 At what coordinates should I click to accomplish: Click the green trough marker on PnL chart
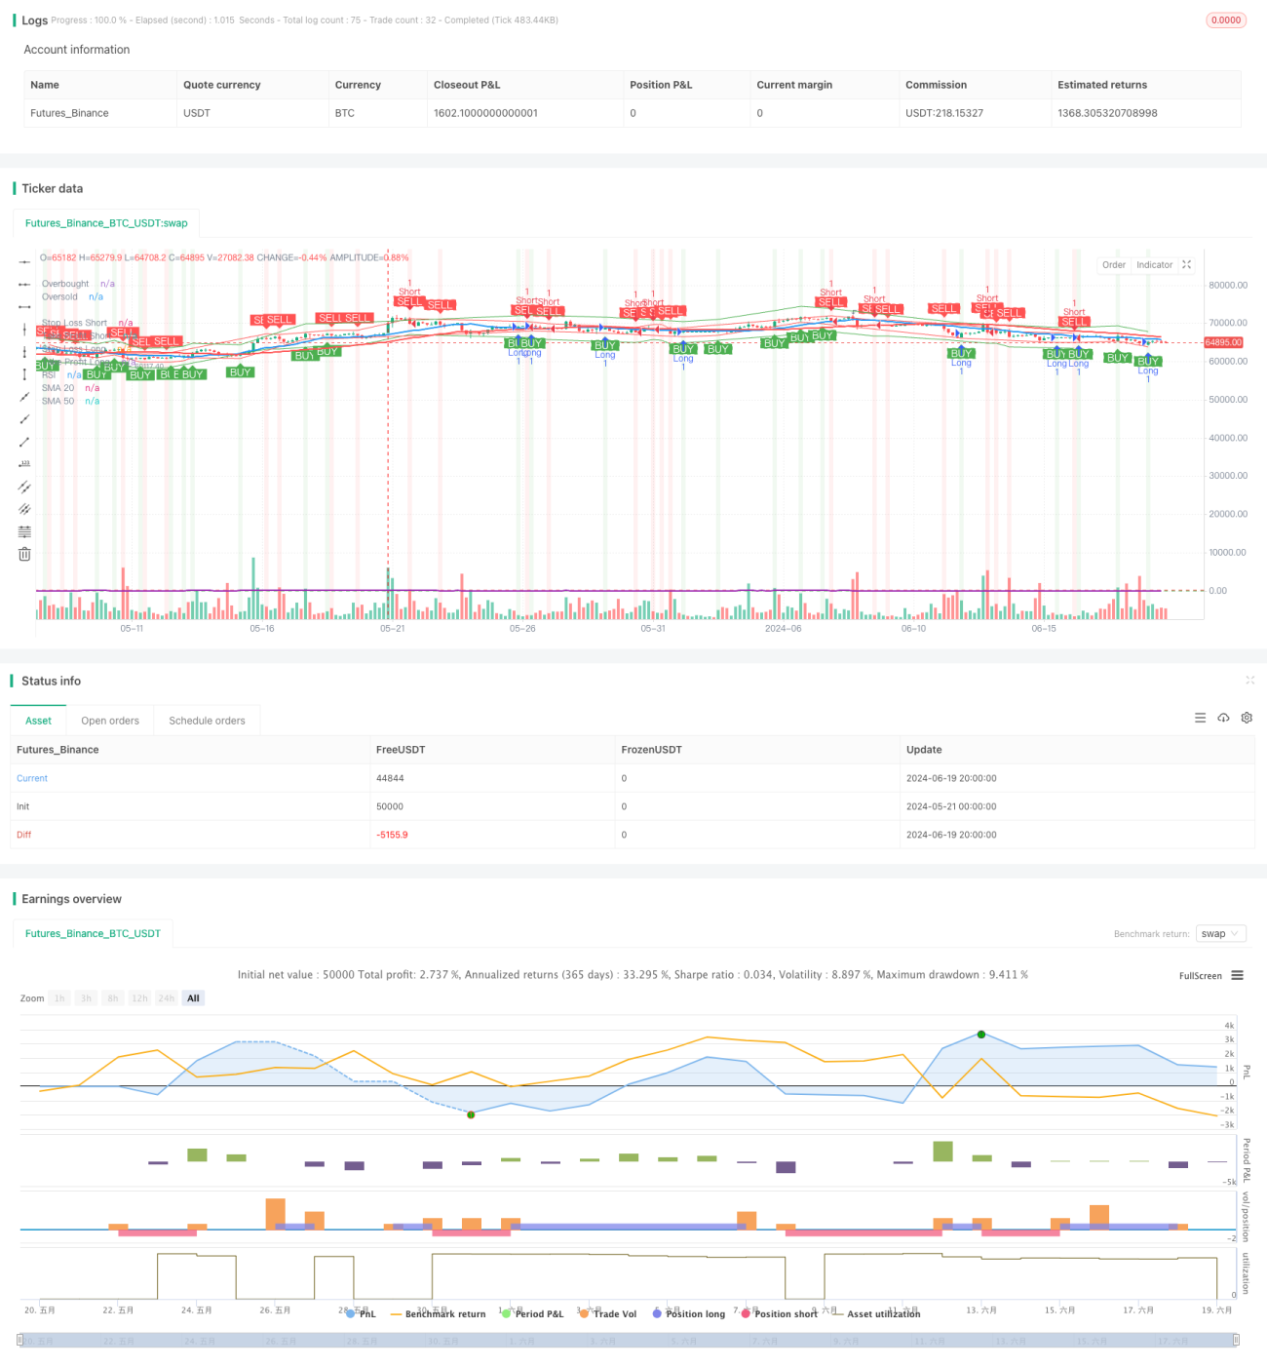click(471, 1114)
